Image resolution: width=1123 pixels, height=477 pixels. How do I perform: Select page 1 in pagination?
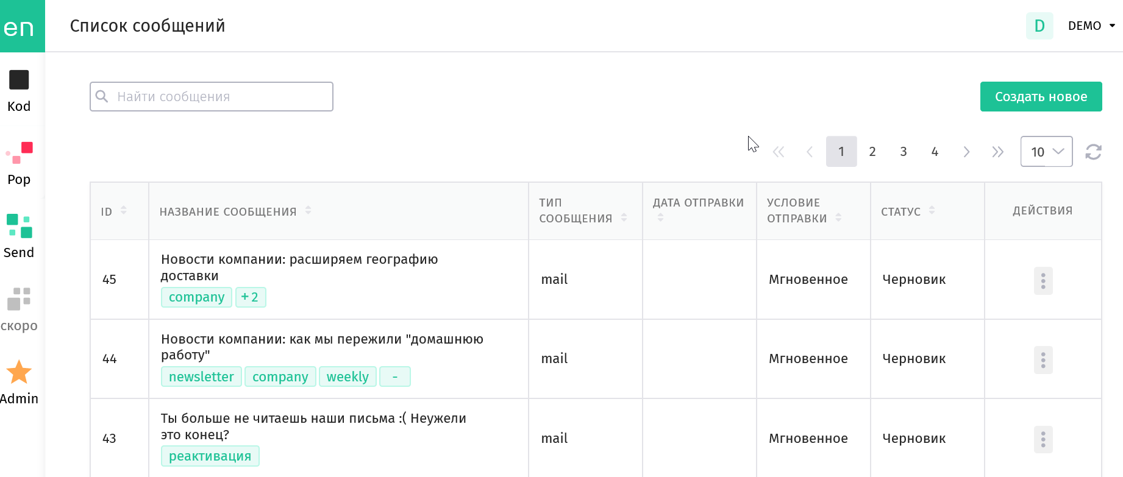click(x=841, y=152)
